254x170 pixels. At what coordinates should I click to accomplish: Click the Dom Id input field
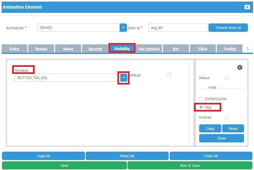click(x=178, y=28)
